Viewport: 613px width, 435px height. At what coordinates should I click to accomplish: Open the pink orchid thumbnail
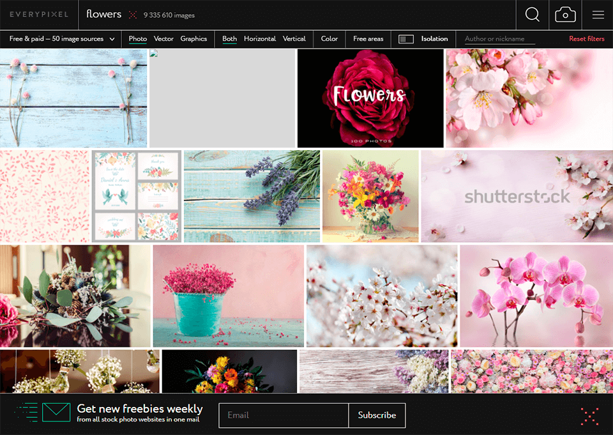(536, 296)
